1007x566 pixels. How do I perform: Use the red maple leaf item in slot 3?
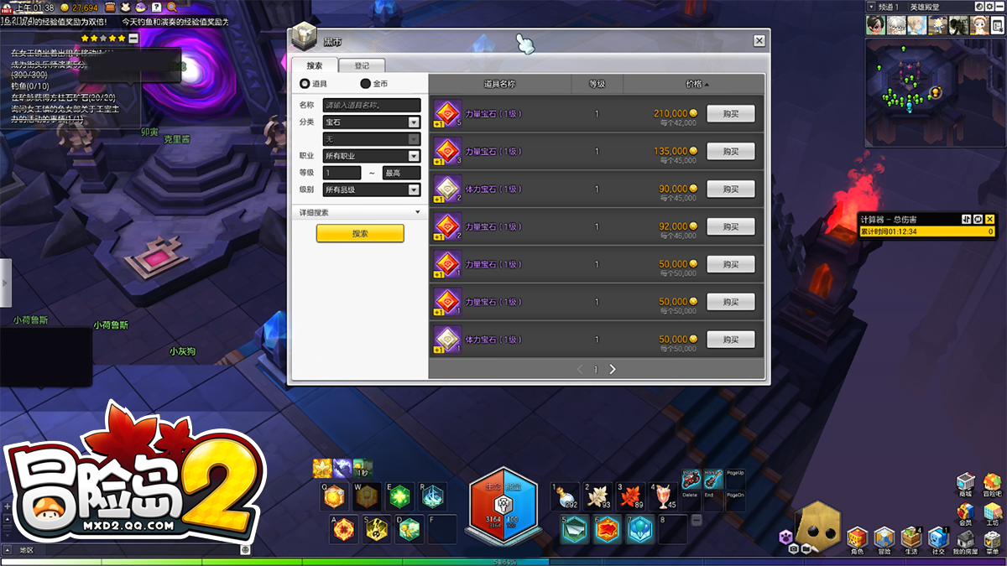[x=631, y=496]
